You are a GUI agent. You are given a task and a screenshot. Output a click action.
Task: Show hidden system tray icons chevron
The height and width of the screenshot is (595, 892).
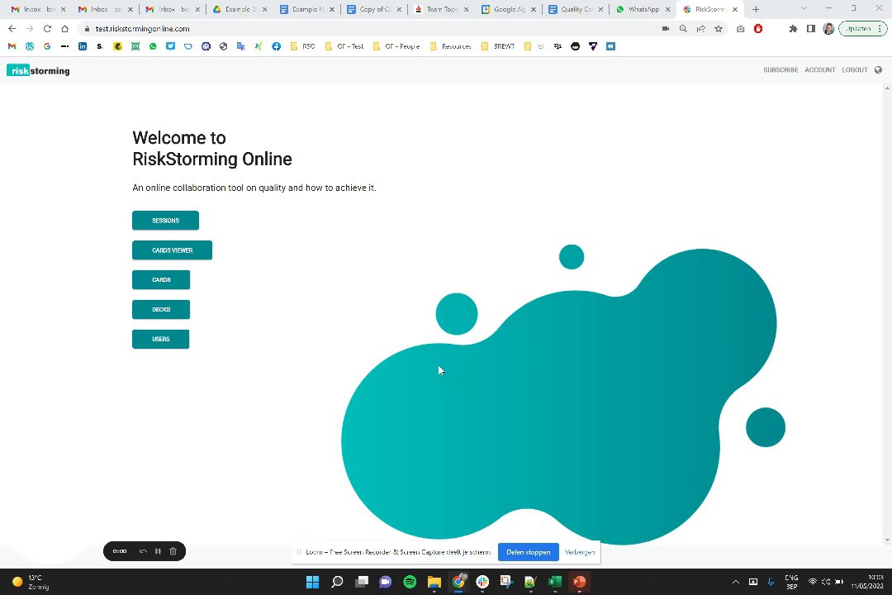[735, 582]
